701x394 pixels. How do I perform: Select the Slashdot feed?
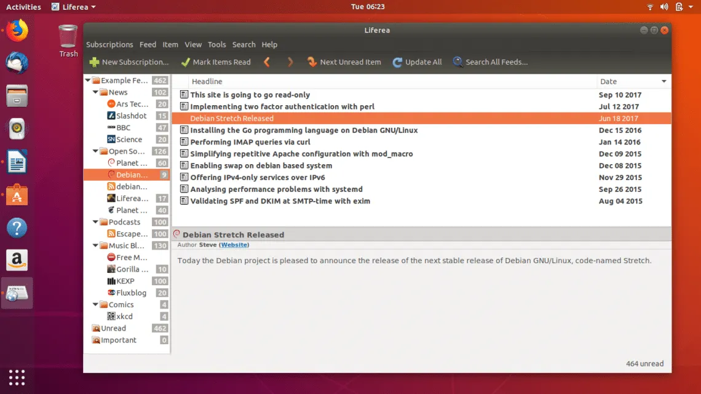(x=131, y=116)
